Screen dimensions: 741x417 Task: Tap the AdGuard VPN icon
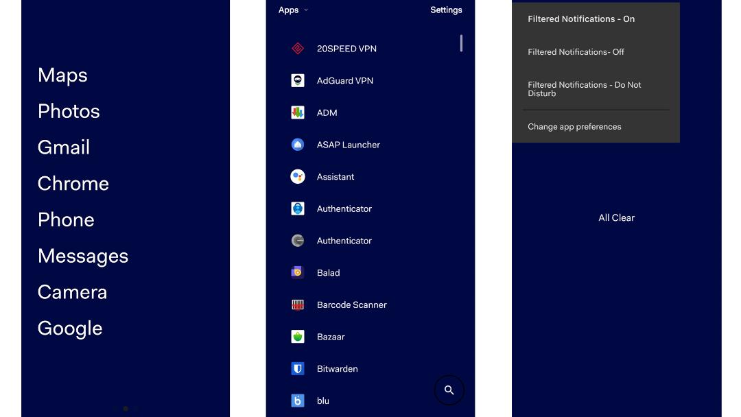point(298,80)
